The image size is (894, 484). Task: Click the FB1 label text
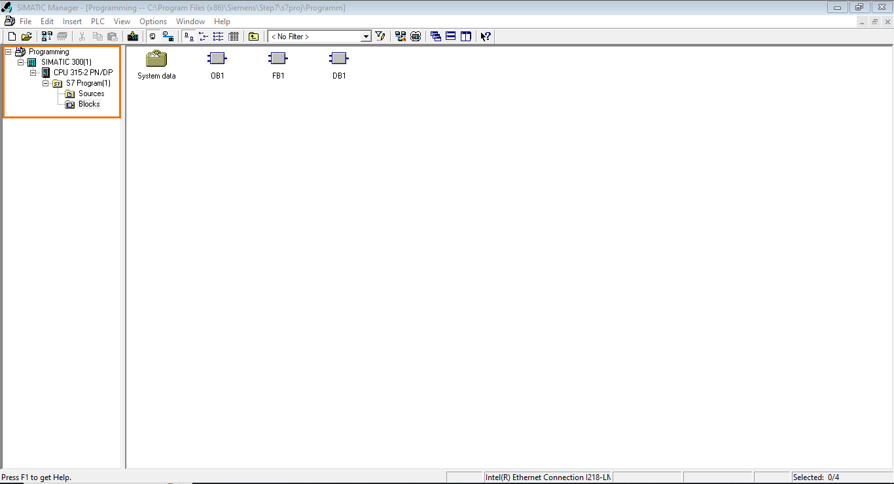tap(278, 76)
